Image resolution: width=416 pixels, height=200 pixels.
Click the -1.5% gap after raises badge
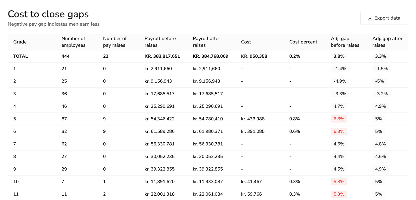[381, 69]
